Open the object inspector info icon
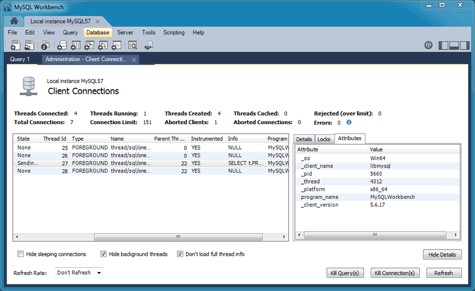The height and width of the screenshot is (291, 475). click(45, 45)
